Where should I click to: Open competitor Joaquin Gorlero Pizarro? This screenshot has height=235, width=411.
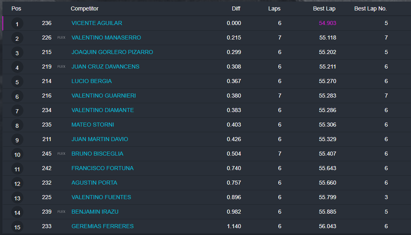point(112,52)
